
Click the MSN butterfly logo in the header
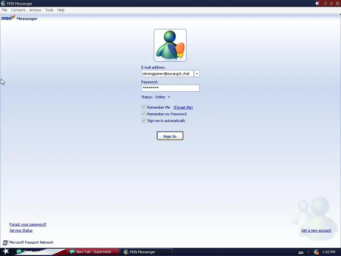(8, 18)
